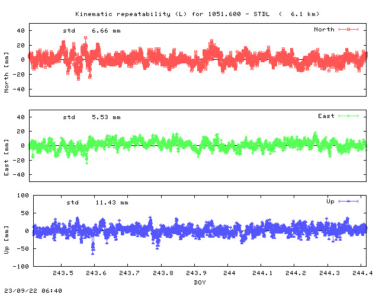
Task: Click the lowest green East dip near -25 mm
Action: point(87,163)
